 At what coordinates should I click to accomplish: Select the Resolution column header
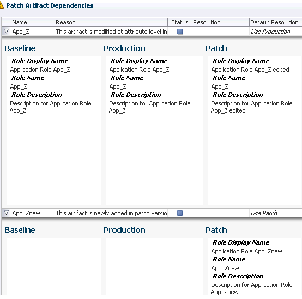[x=221, y=22]
